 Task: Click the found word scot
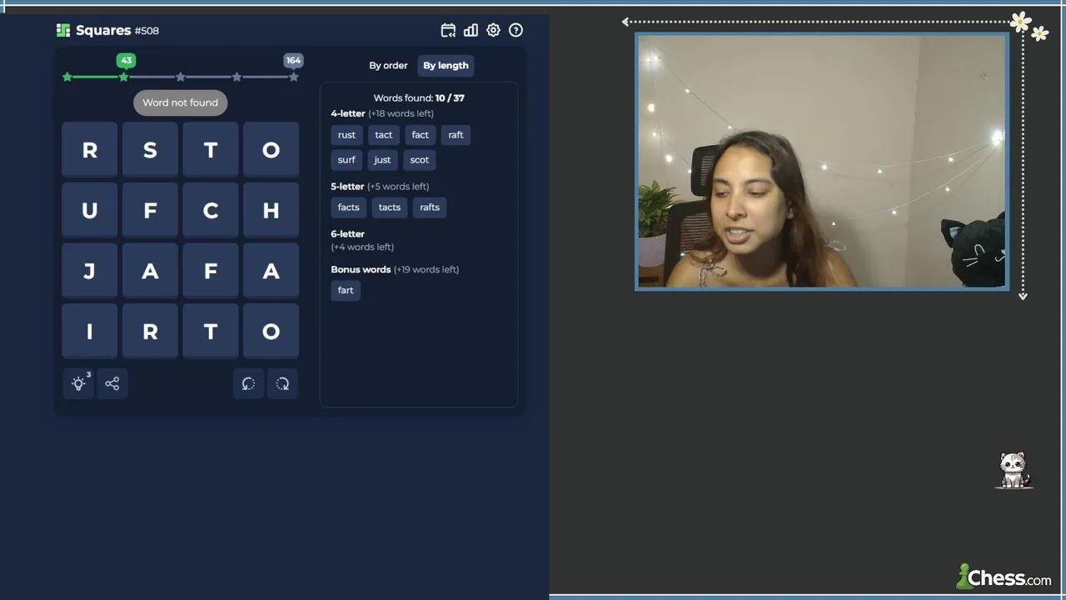tap(420, 160)
